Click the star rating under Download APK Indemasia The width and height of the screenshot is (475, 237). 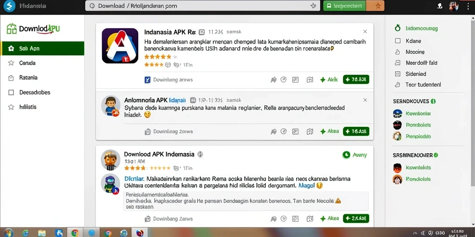(147, 168)
